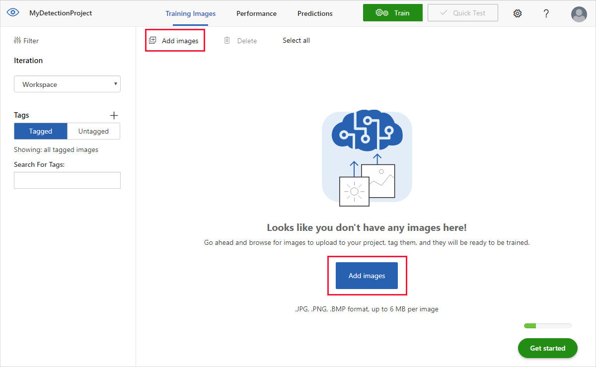Switch to Untagged images view

pos(93,131)
